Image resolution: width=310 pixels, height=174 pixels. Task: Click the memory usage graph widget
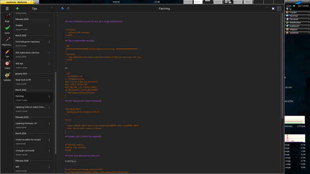[x=295, y=120]
